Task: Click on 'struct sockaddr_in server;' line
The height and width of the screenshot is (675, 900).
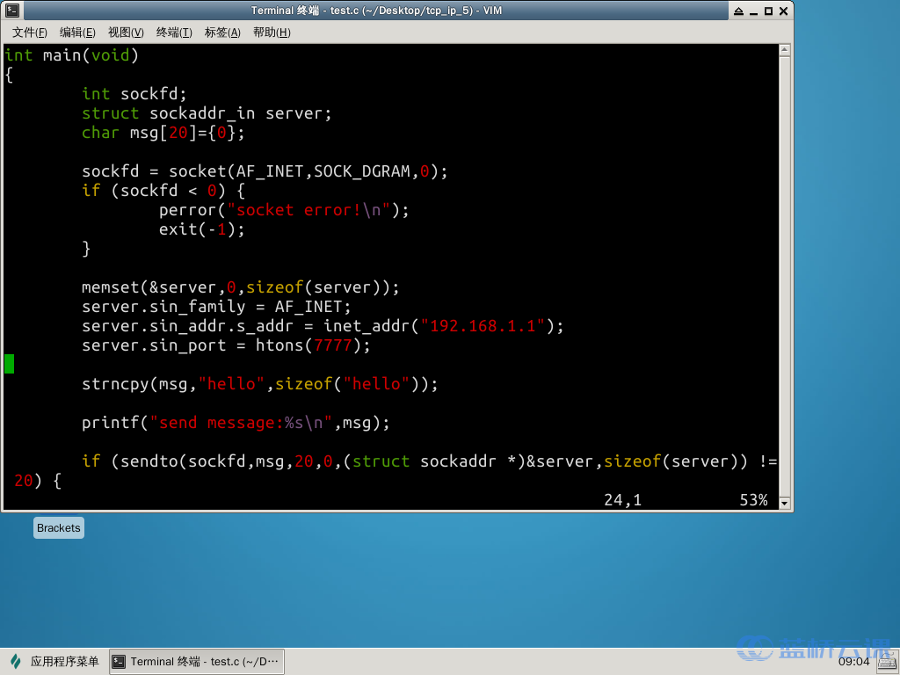Action: [207, 113]
